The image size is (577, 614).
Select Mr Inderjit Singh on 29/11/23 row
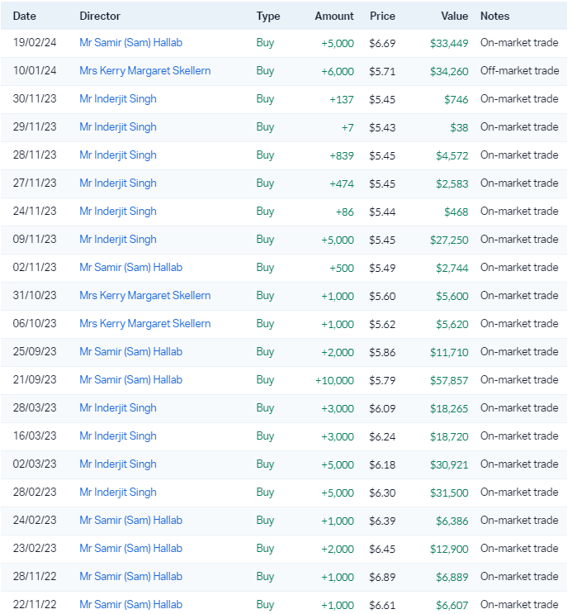pos(117,127)
